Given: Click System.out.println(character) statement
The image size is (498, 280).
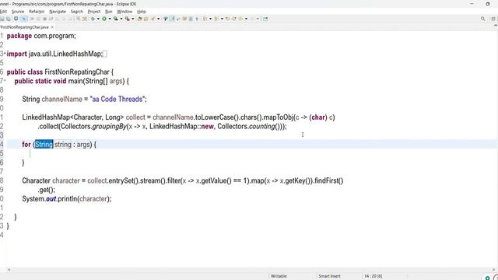Looking at the screenshot, I should coord(67,199).
